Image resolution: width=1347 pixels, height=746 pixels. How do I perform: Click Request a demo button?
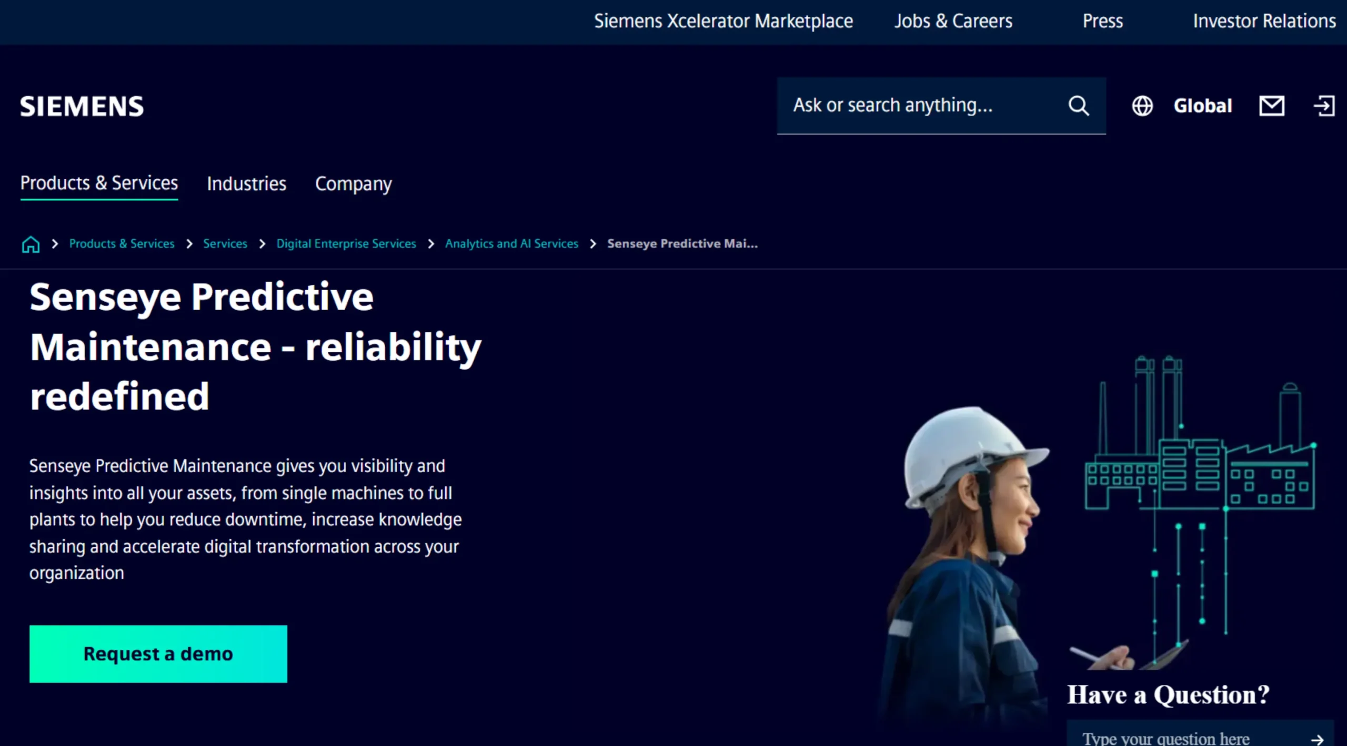coord(158,653)
